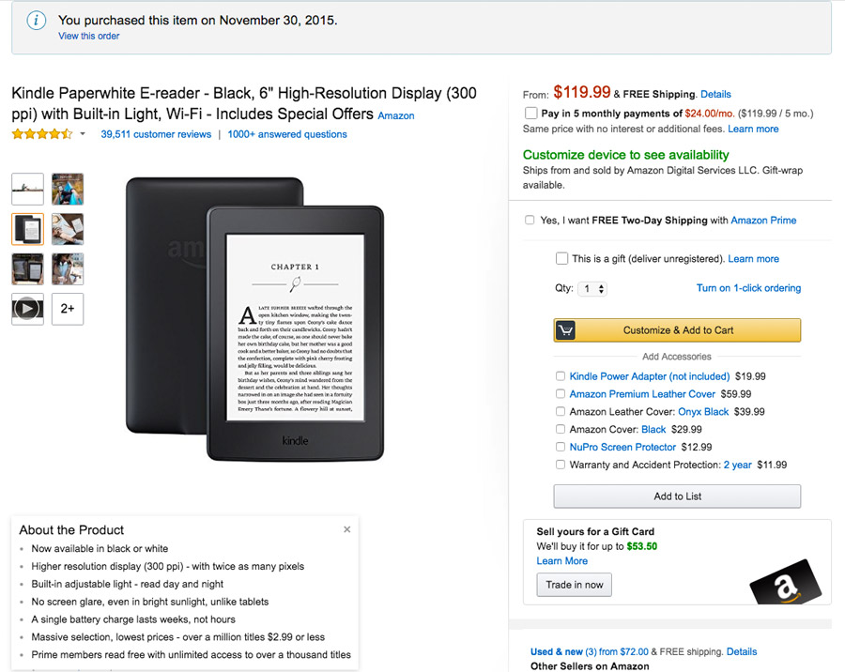
Task: Play the product video thumbnail
Action: (x=27, y=309)
